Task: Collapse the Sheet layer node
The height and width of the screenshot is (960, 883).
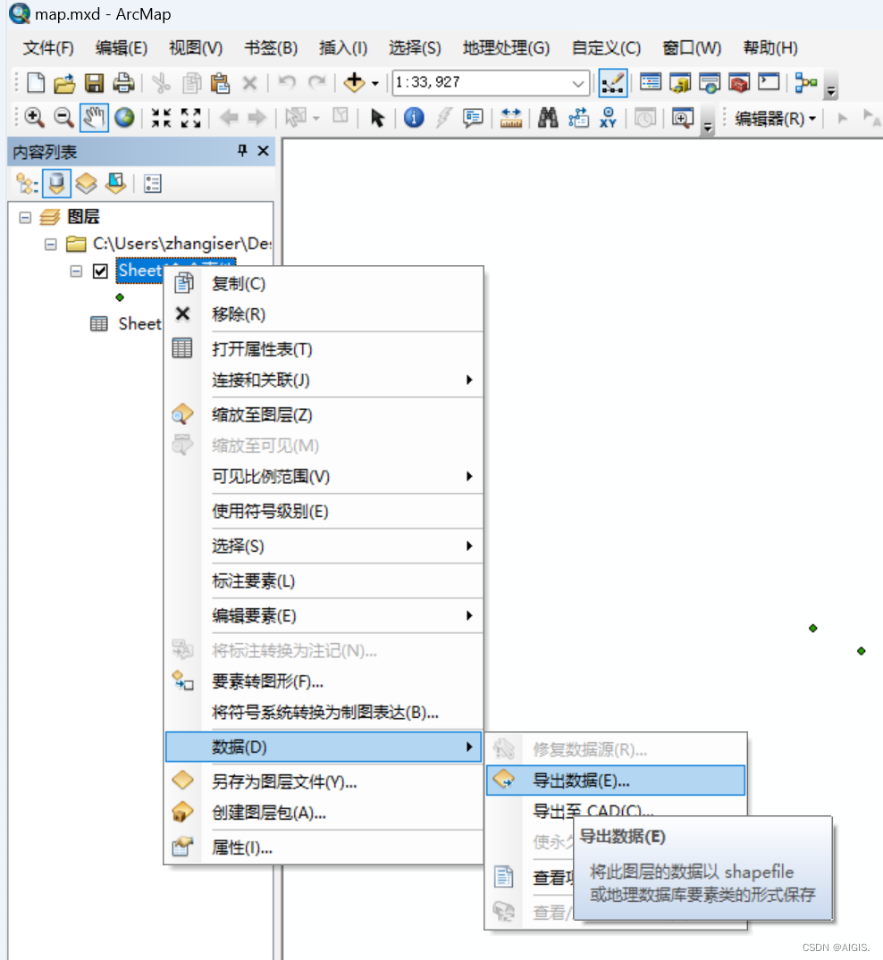Action: (x=76, y=271)
